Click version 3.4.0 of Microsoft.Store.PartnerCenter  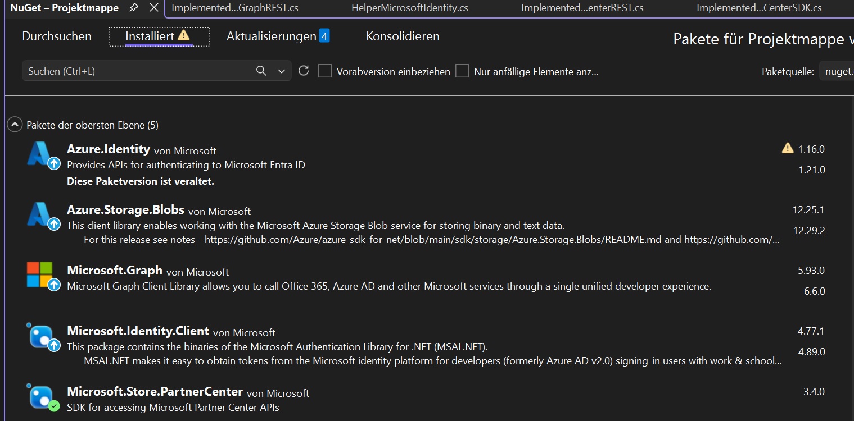tap(814, 391)
